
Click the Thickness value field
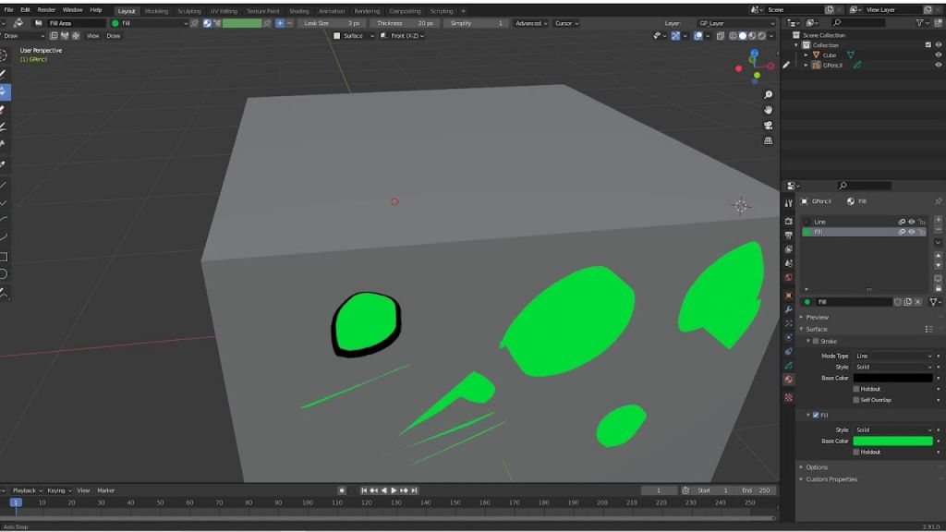point(405,23)
